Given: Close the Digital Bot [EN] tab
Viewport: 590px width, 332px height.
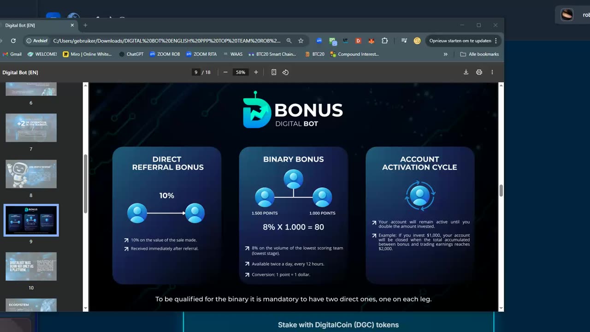Looking at the screenshot, I should tap(72, 25).
